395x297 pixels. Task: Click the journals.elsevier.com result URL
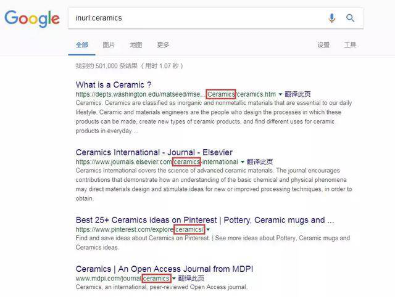(157, 161)
